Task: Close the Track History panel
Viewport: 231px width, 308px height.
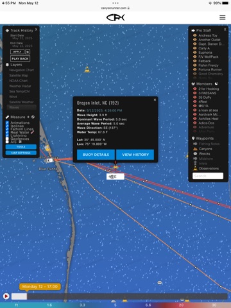Action: pos(36,30)
